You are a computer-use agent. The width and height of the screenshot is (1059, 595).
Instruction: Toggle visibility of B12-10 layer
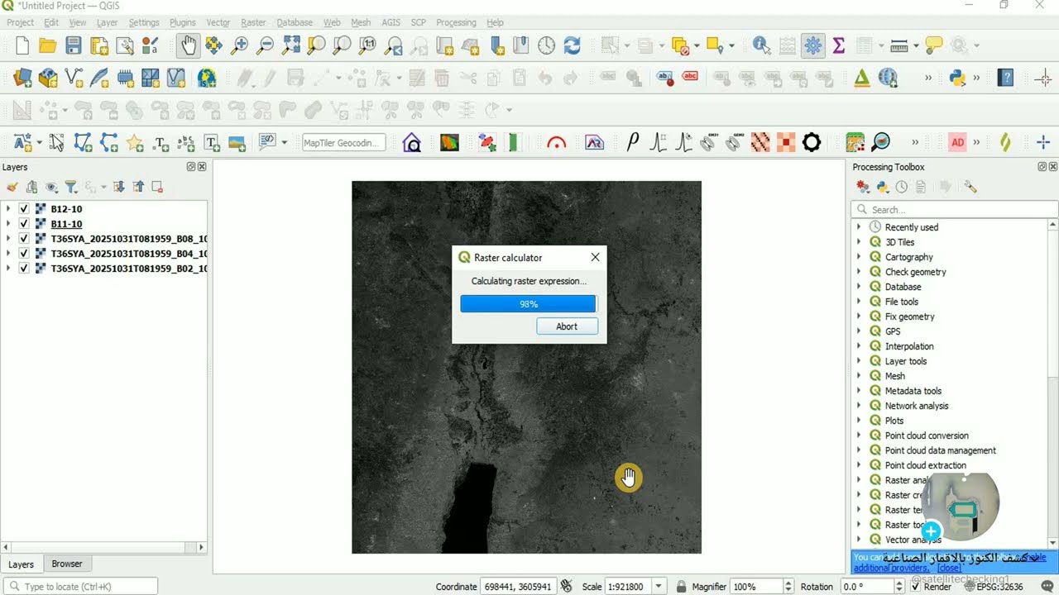[24, 209]
